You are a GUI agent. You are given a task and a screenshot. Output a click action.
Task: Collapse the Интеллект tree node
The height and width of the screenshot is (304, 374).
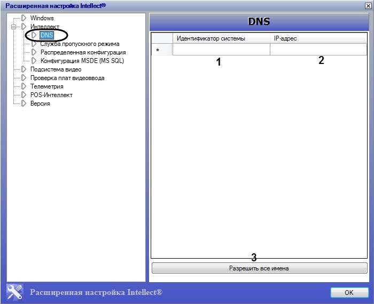click(x=14, y=27)
